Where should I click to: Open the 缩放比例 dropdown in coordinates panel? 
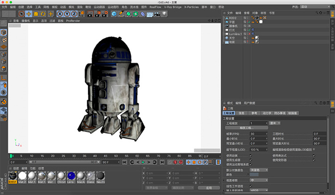coord(183,188)
